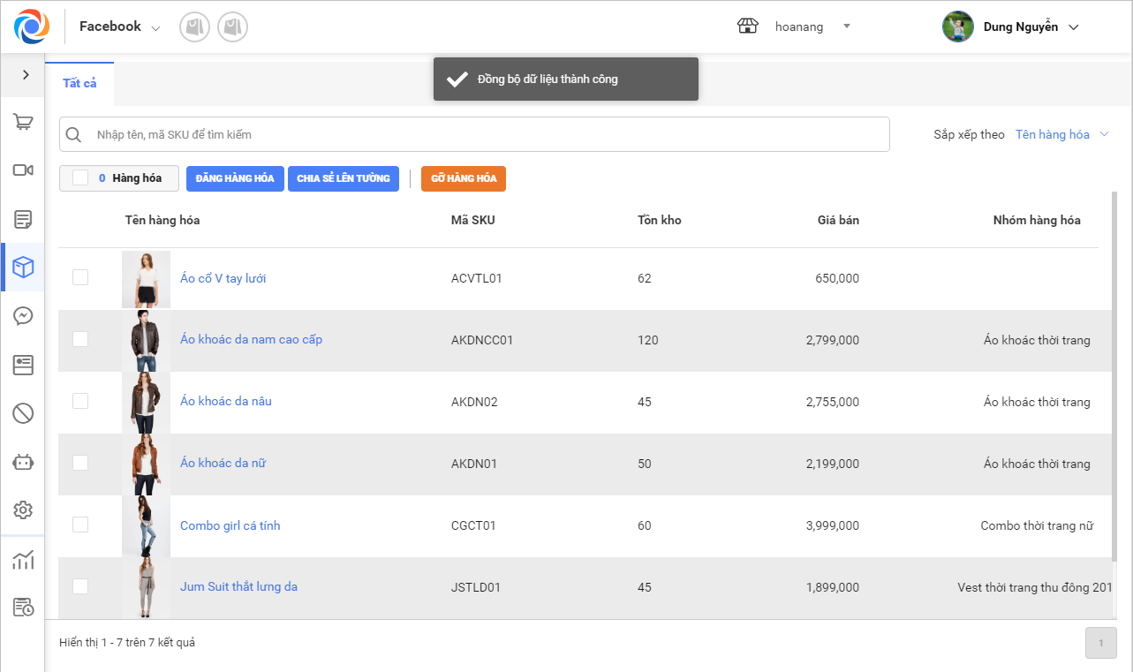Image resolution: width=1133 pixels, height=672 pixels.
Task: Switch to the Tất cả tab
Action: [x=79, y=83]
